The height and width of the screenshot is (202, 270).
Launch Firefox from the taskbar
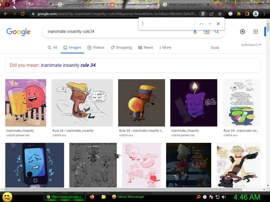[x=92, y=197]
